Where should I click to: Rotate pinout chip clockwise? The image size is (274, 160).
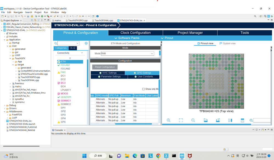tap(205, 120)
